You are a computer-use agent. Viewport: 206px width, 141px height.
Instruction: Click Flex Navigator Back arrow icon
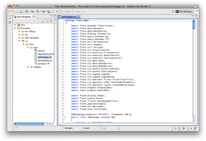point(34,21)
